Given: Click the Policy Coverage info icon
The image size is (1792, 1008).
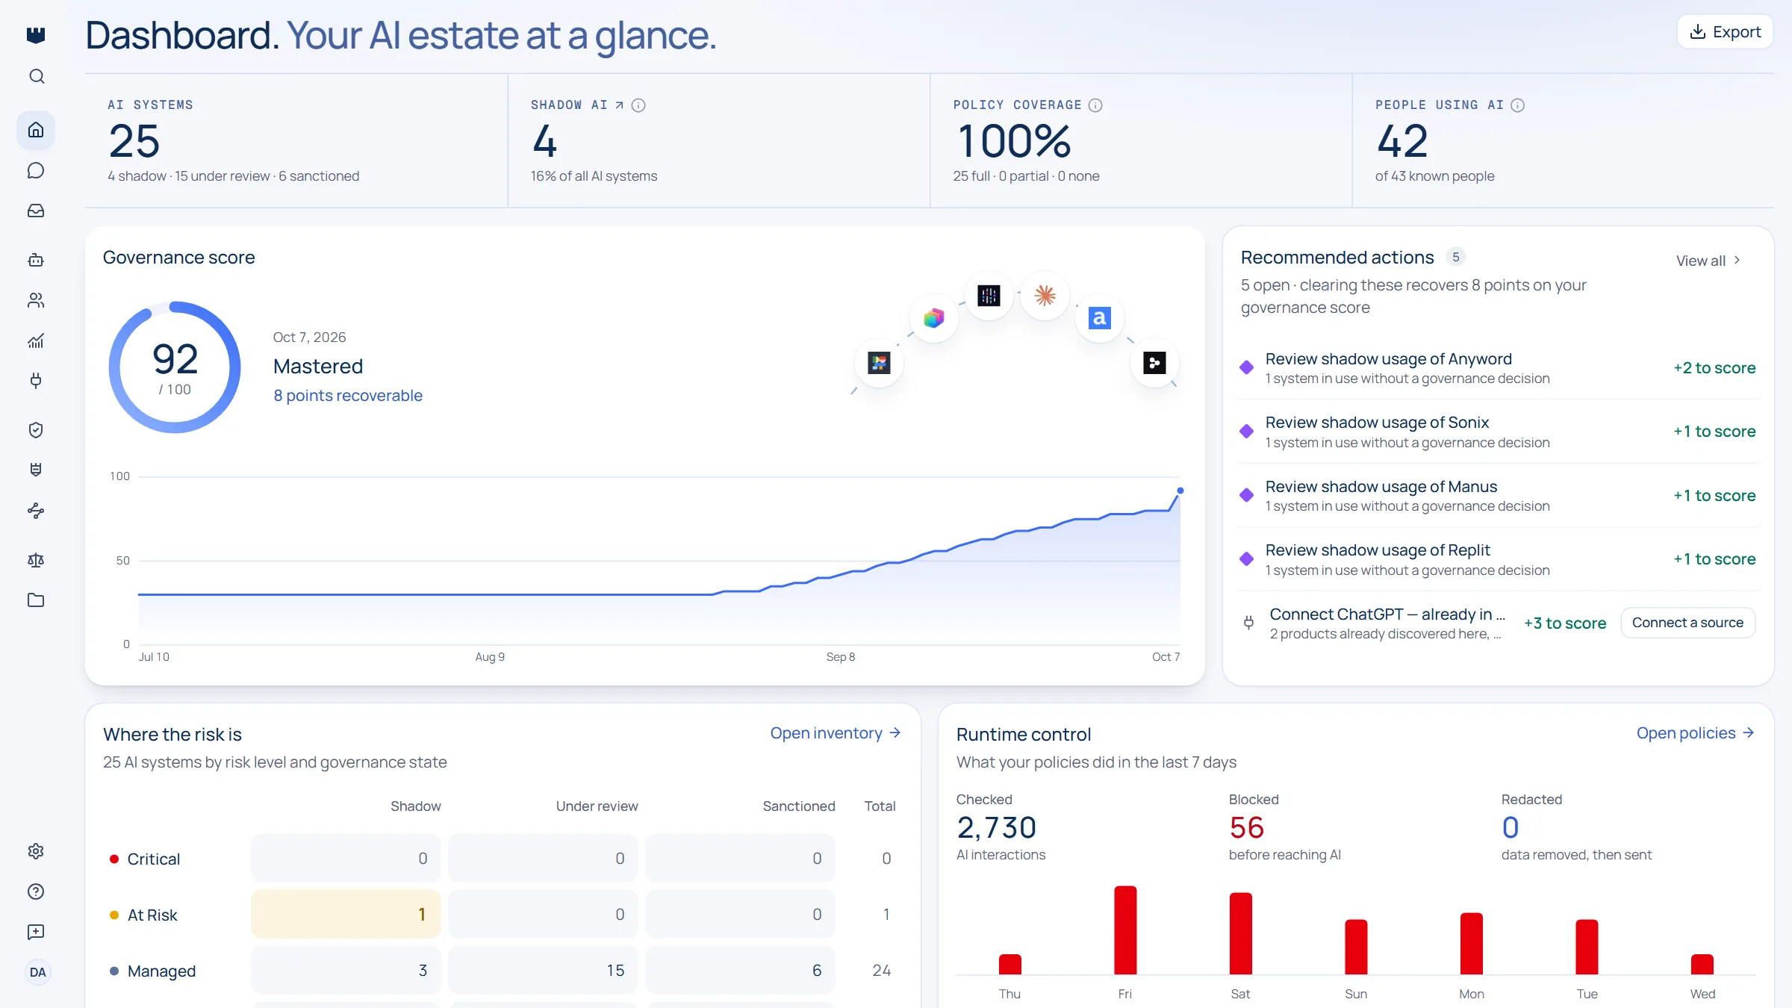Looking at the screenshot, I should pyautogui.click(x=1095, y=105).
